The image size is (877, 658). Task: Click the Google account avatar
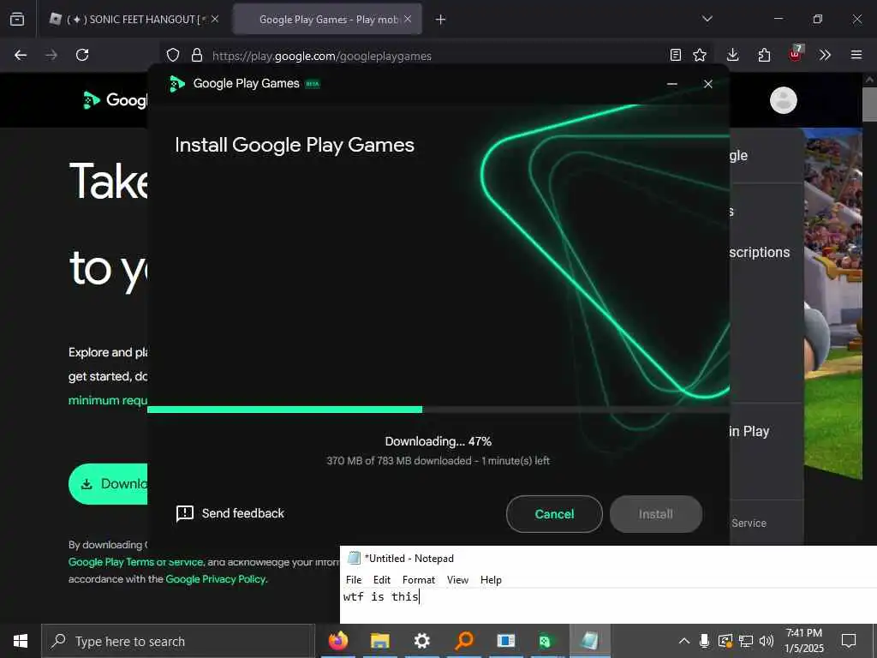(x=784, y=101)
